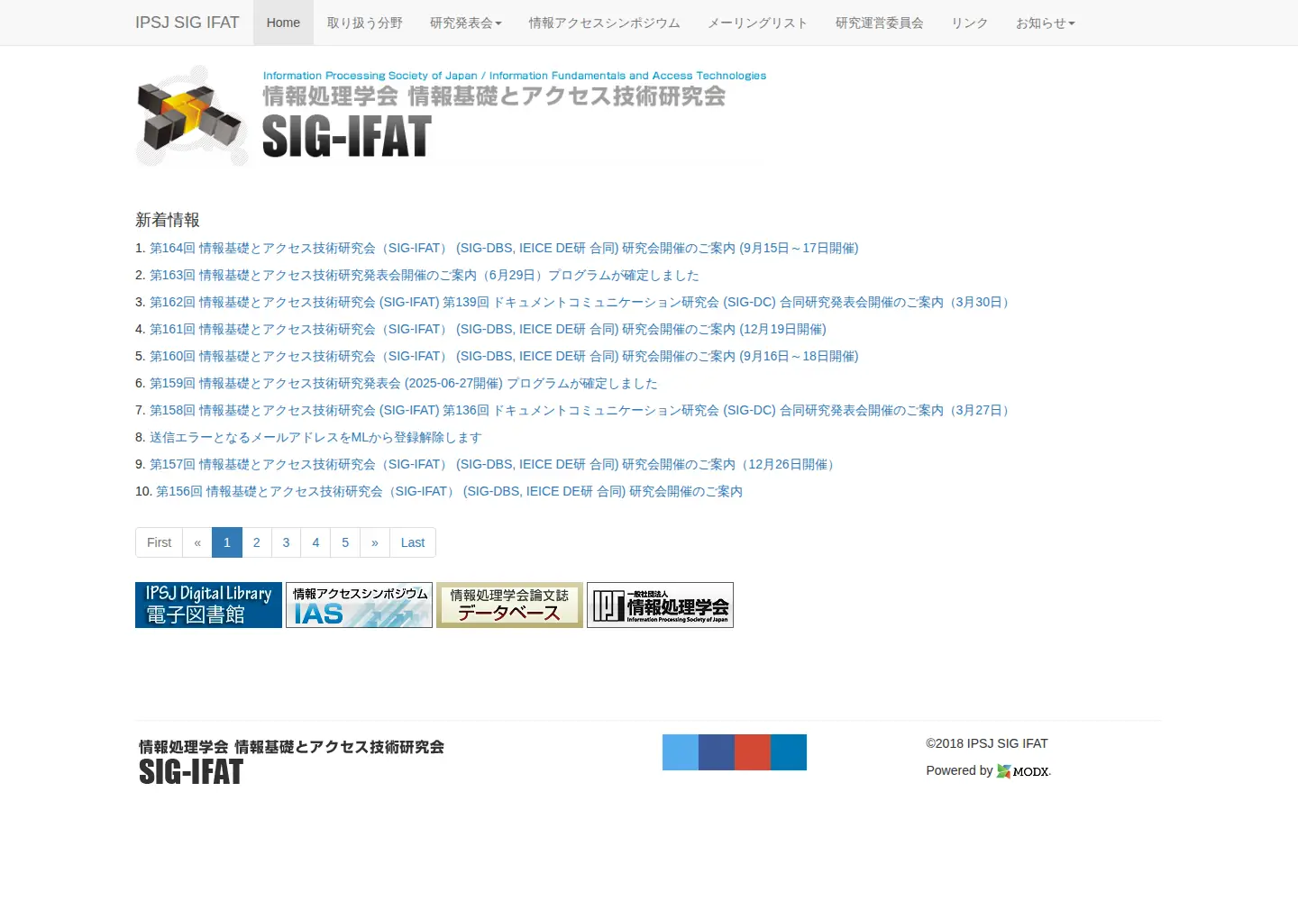The image size is (1298, 901).
Task: Select pagination page 4
Action: 315,542
